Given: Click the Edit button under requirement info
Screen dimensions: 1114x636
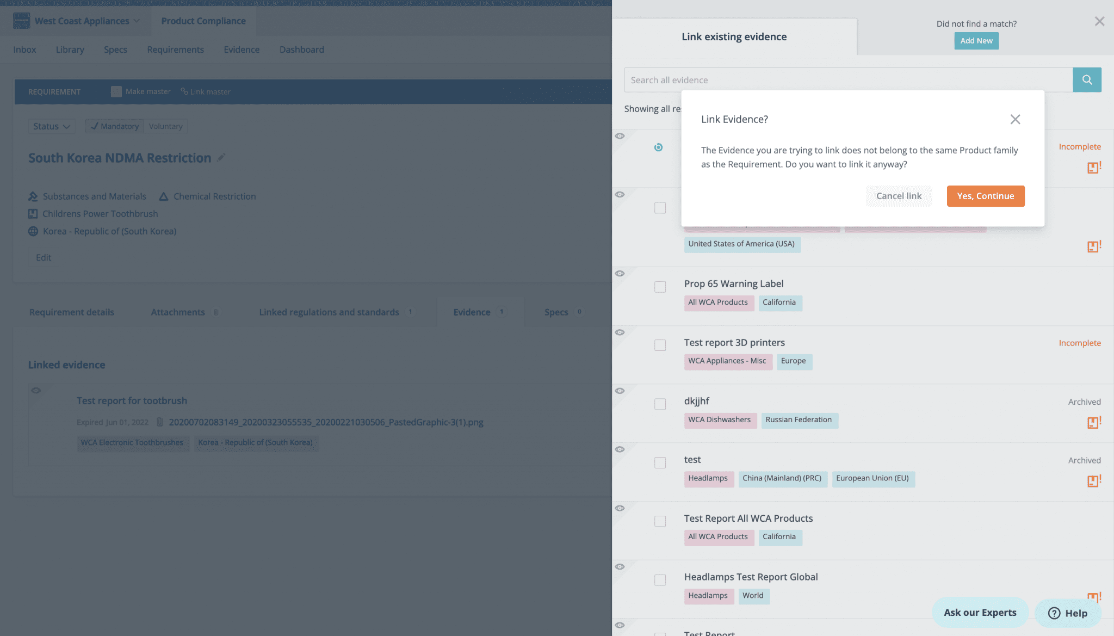Looking at the screenshot, I should pyautogui.click(x=44, y=257).
